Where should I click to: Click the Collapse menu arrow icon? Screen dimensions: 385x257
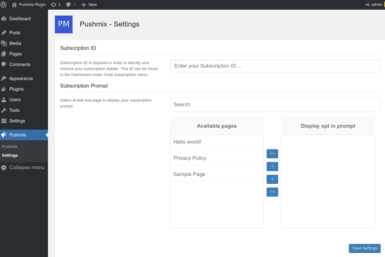pyautogui.click(x=4, y=168)
